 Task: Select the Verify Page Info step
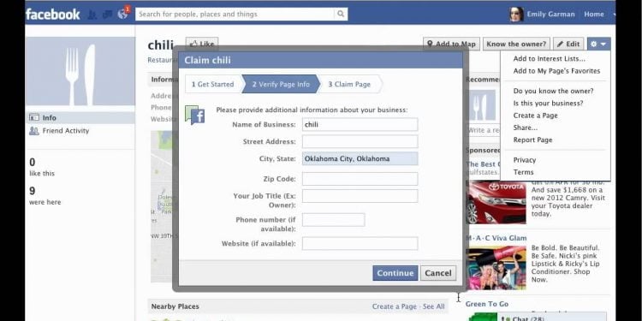(281, 84)
